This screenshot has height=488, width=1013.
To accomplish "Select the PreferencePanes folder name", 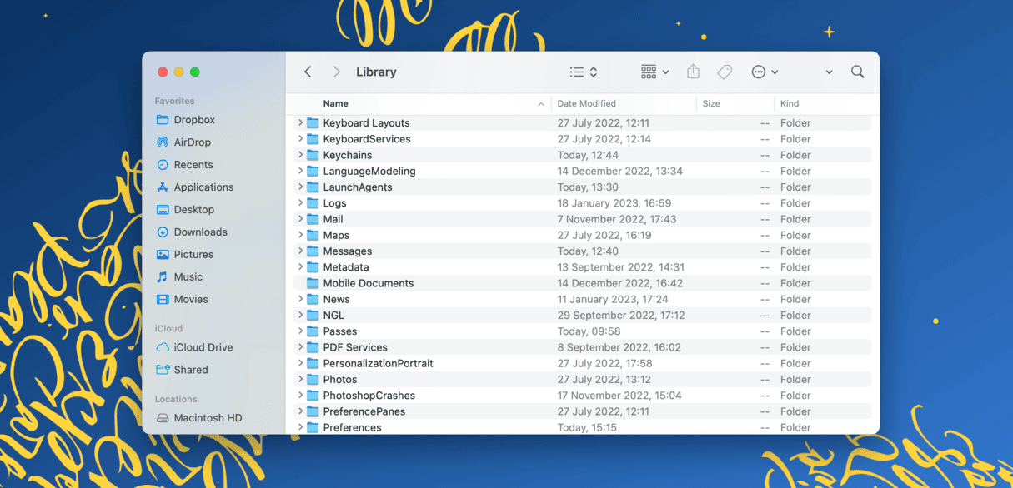I will click(364, 411).
